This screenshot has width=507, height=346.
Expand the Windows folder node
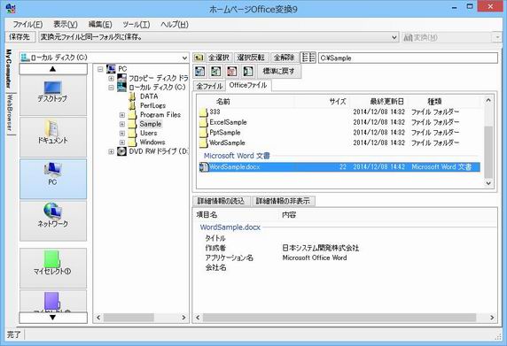[x=122, y=142]
